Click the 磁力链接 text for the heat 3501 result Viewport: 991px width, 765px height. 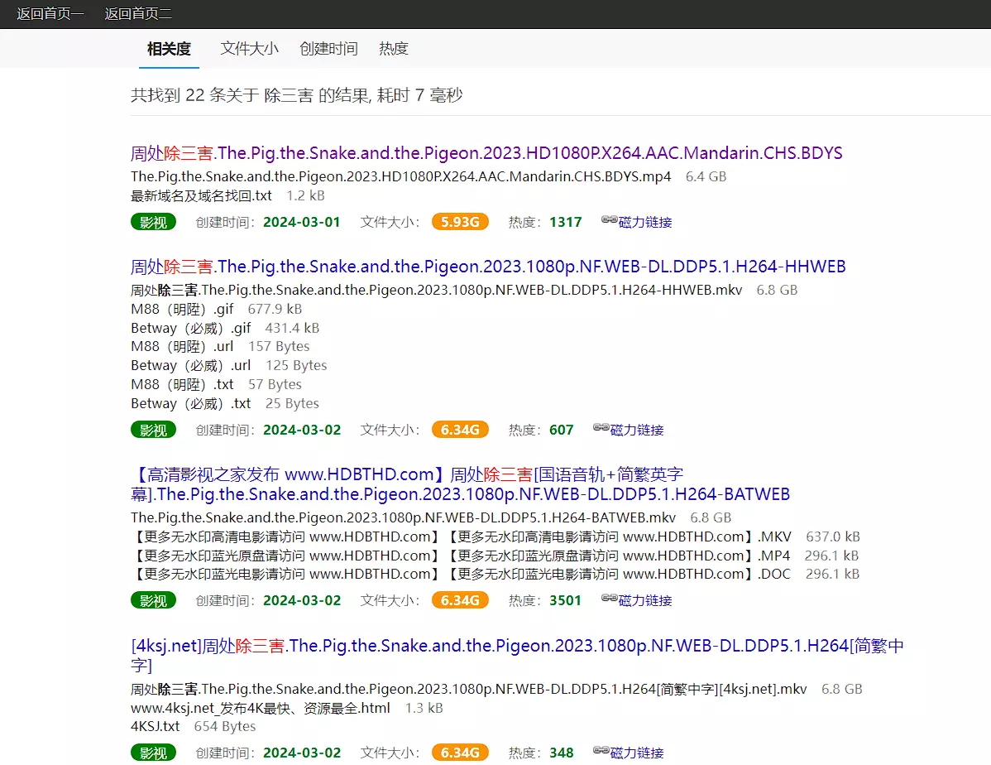[x=645, y=600]
